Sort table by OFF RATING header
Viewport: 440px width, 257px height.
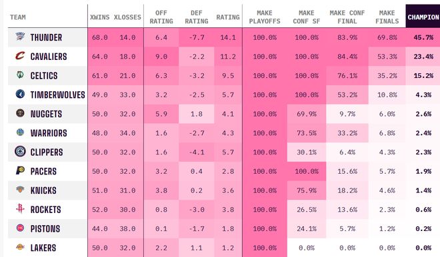(161, 17)
